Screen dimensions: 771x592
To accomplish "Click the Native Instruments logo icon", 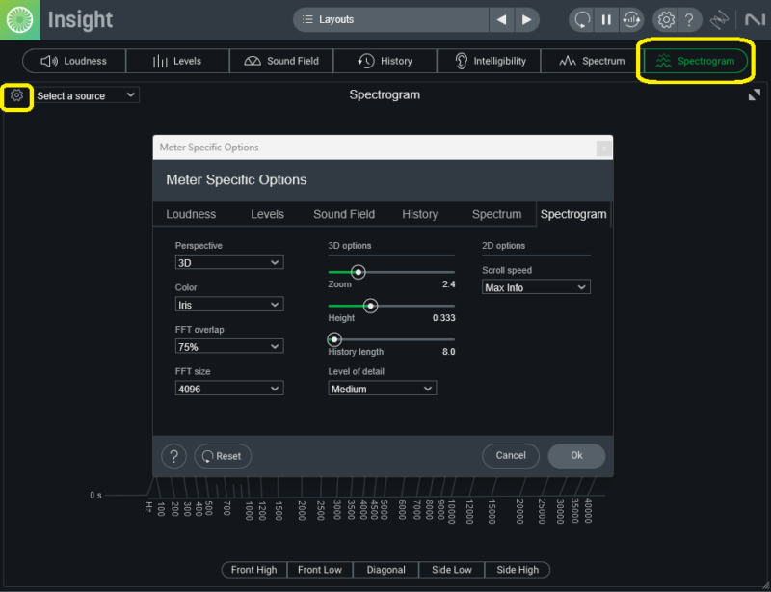I will pos(754,19).
